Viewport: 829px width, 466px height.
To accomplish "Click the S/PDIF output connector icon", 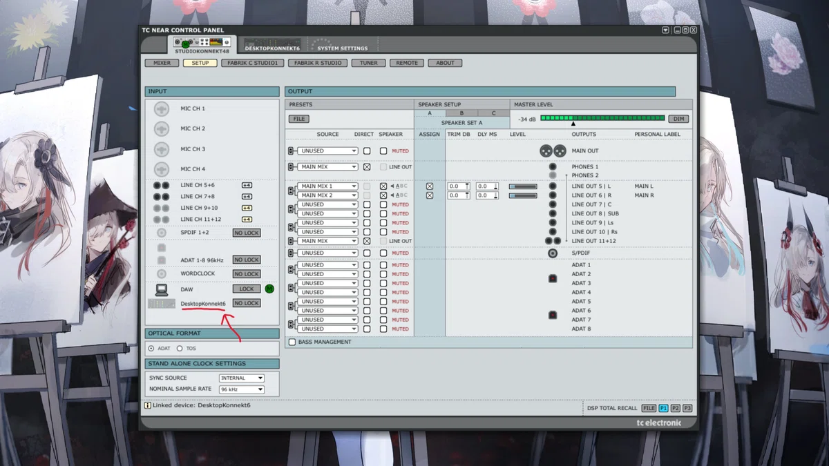I will (x=553, y=253).
